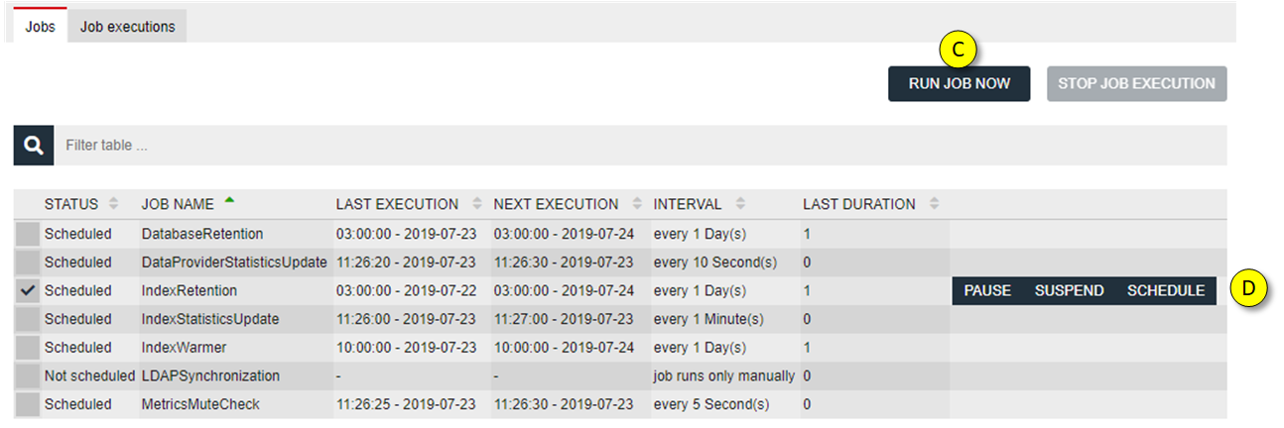Suspend the IndexRetention job

pyautogui.click(x=1070, y=291)
